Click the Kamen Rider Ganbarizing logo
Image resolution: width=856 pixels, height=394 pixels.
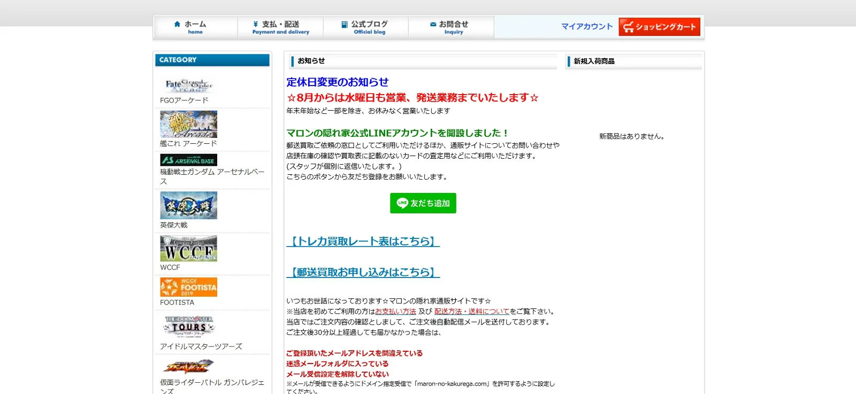pyautogui.click(x=188, y=366)
